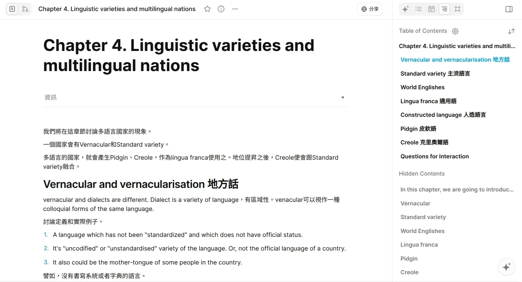The width and height of the screenshot is (522, 282).
Task: Jump to Lingua franca 通用語 heading
Action: pos(428,101)
